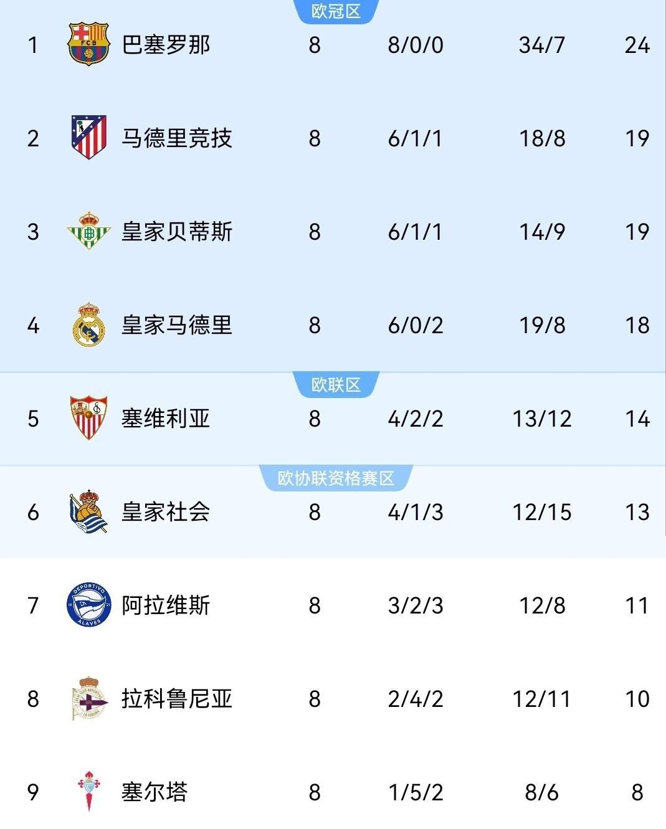This screenshot has height=829, width=666.
Task: Click 塞尔塔's 1/5/2 win-draw-loss record
Action: (416, 792)
